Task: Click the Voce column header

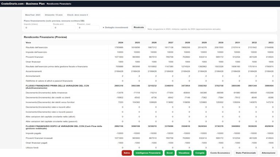Action: click(x=28, y=43)
